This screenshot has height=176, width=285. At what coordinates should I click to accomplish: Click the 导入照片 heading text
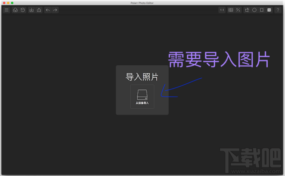point(142,77)
